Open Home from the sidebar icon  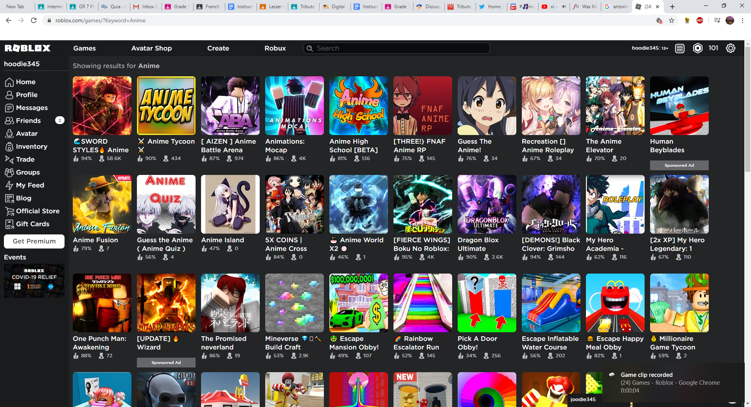[9, 82]
